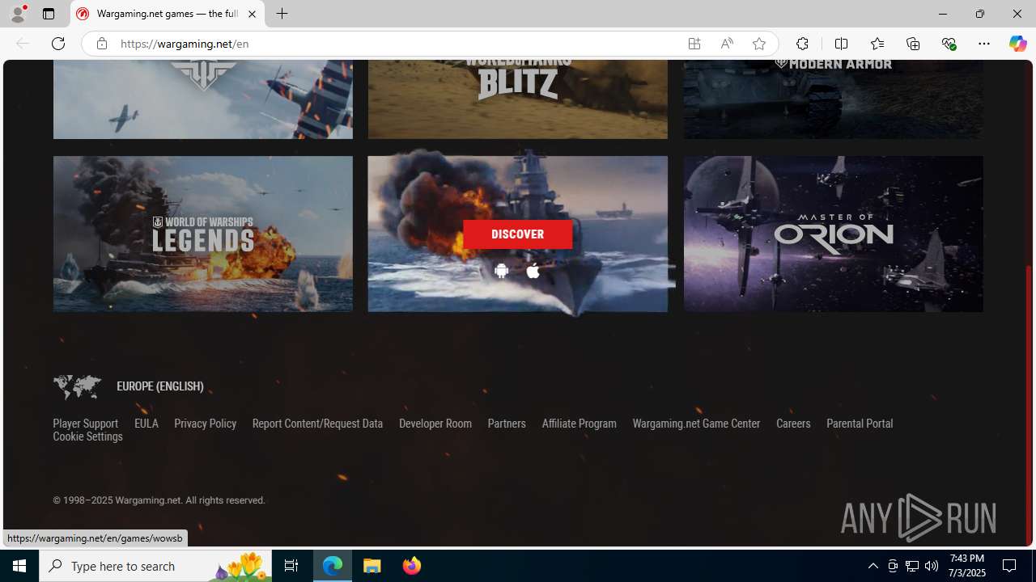Screen dimensions: 1036x582
Task: Open the Parental Portal link
Action: 860,424
